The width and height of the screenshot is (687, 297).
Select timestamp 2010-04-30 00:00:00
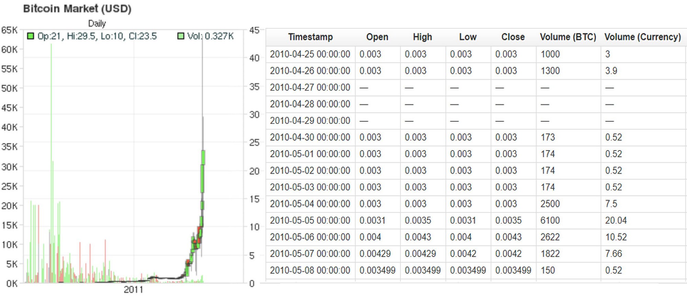[x=310, y=137]
